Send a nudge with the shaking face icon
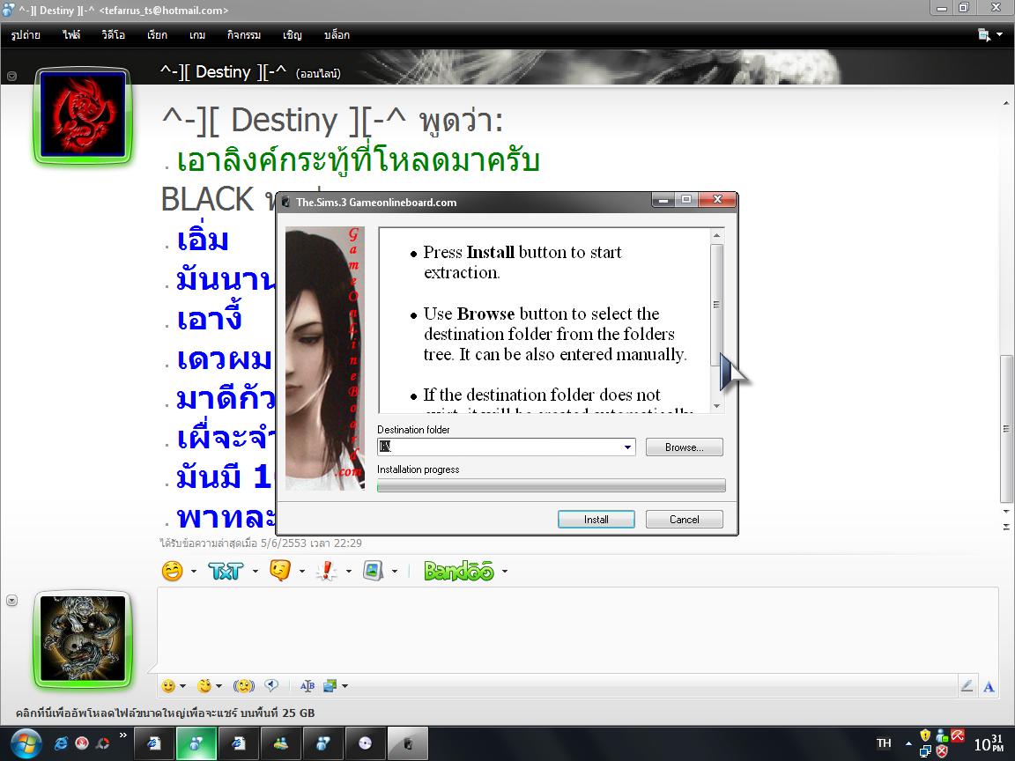This screenshot has height=761, width=1015. click(x=243, y=686)
